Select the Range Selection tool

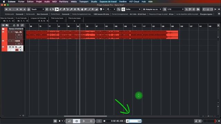pyautogui.click(x=57, y=9)
